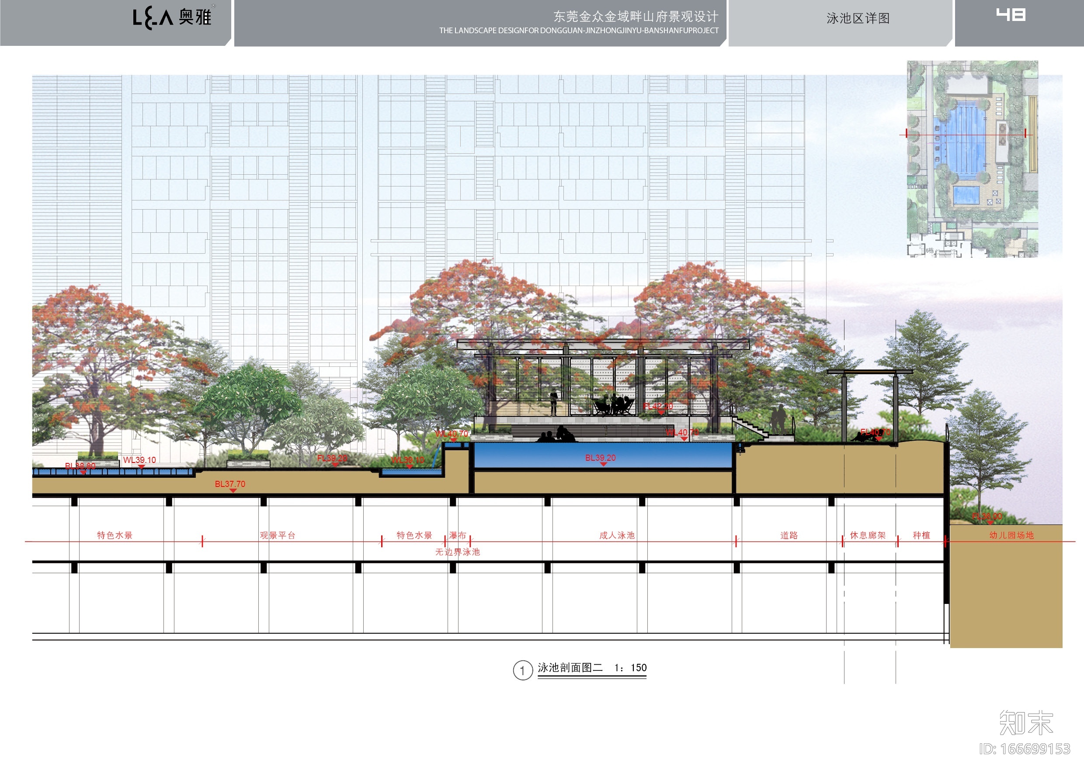This screenshot has width=1084, height=766.
Task: Click the red section line on key plan
Action: (966, 135)
